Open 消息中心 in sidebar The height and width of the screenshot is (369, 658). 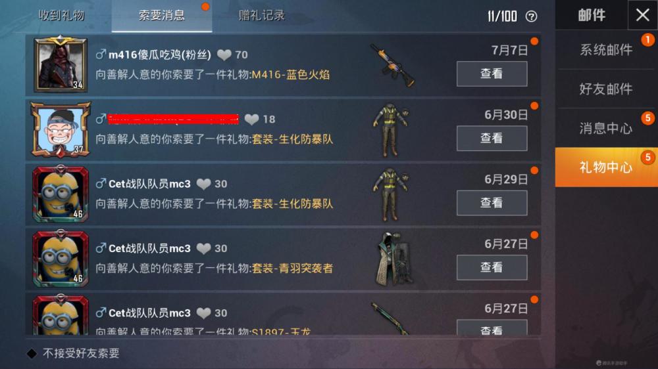point(606,128)
